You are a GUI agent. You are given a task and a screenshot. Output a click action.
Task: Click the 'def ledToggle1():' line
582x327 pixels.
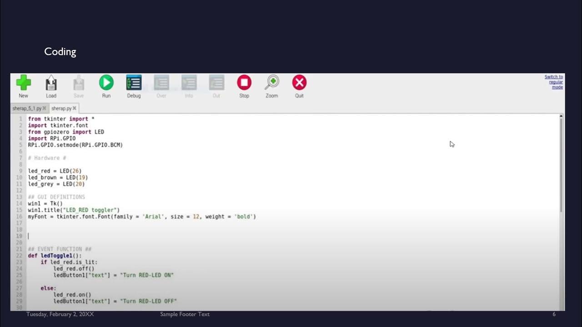(55, 256)
